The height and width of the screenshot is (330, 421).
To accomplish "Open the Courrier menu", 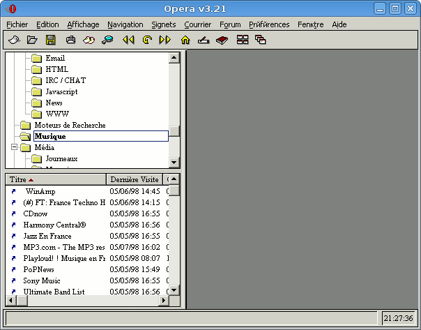I will point(198,24).
